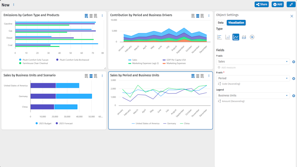Open the Legend Business Units dropdown
297x167 pixels.
253,96
